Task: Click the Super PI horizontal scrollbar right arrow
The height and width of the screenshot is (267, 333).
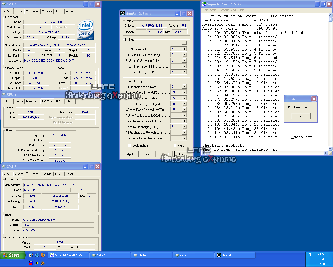Action: coord(326,153)
